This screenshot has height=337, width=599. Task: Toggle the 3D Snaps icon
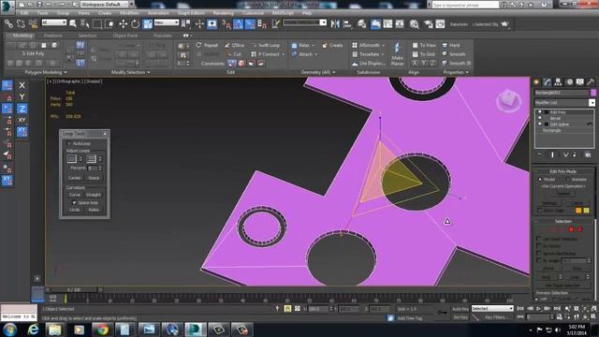(x=226, y=24)
